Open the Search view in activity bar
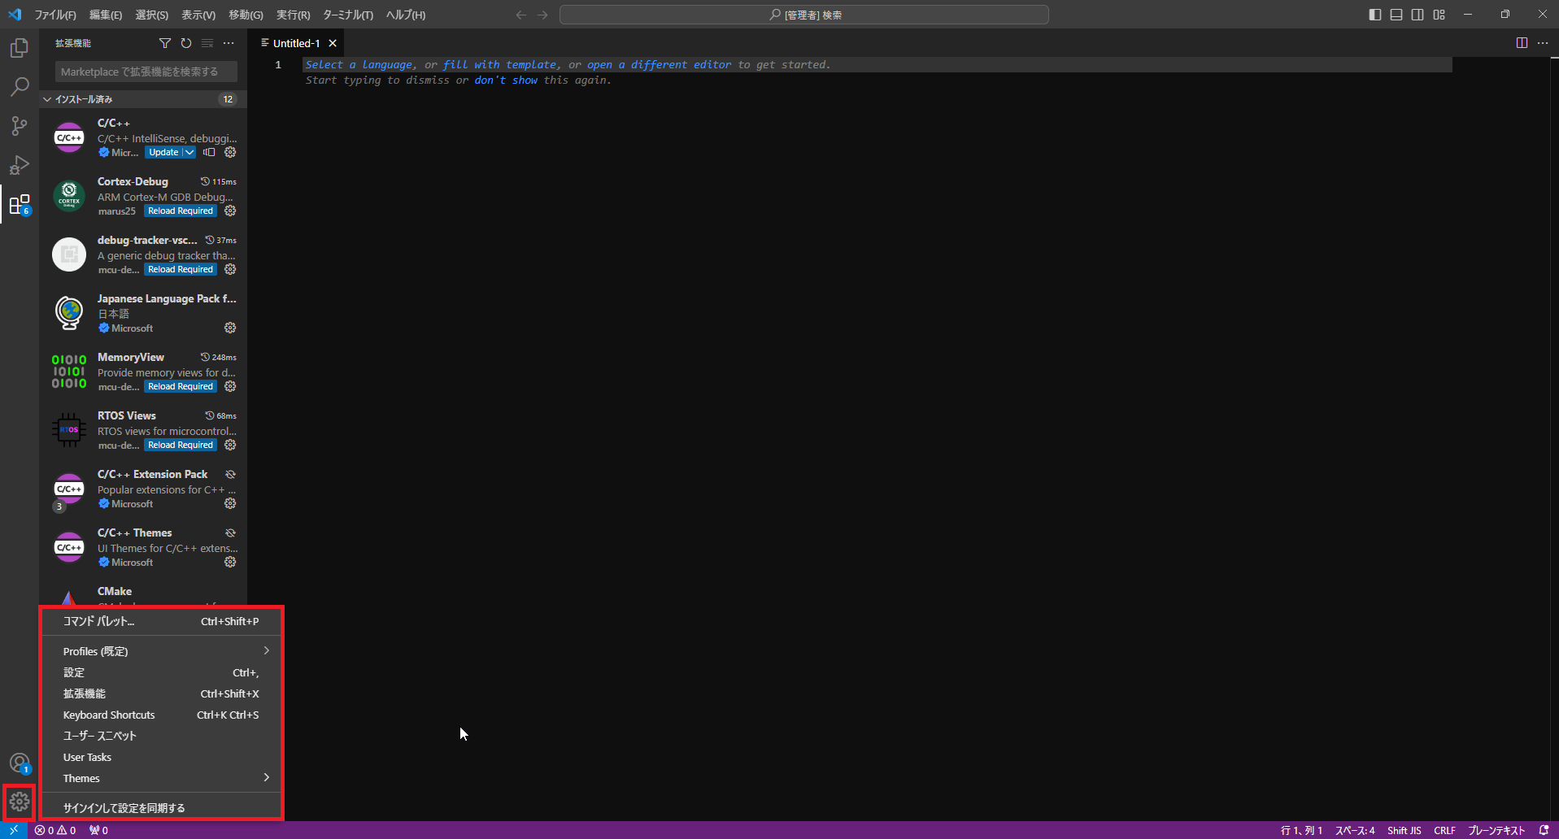The image size is (1559, 839). (20, 87)
